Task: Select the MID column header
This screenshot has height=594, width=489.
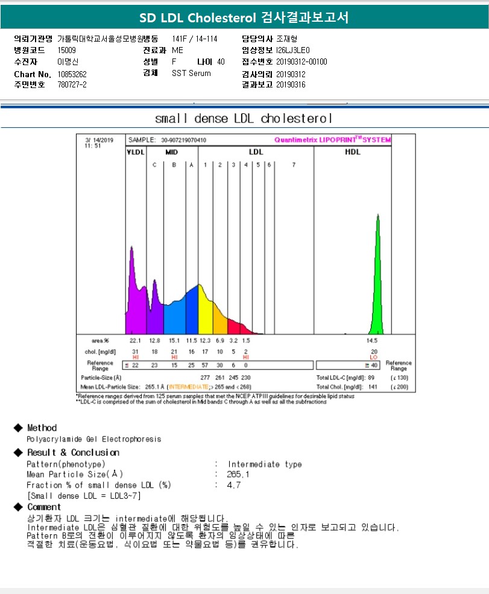Action: coord(171,153)
